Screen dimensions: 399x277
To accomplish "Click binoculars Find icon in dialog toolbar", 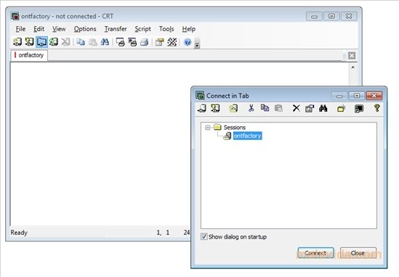I will (x=323, y=109).
